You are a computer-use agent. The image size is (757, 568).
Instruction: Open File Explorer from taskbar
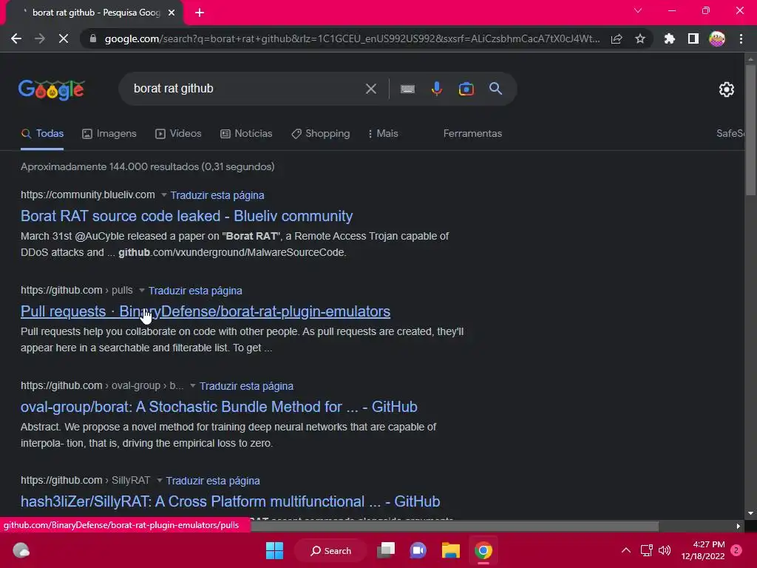tap(450, 550)
